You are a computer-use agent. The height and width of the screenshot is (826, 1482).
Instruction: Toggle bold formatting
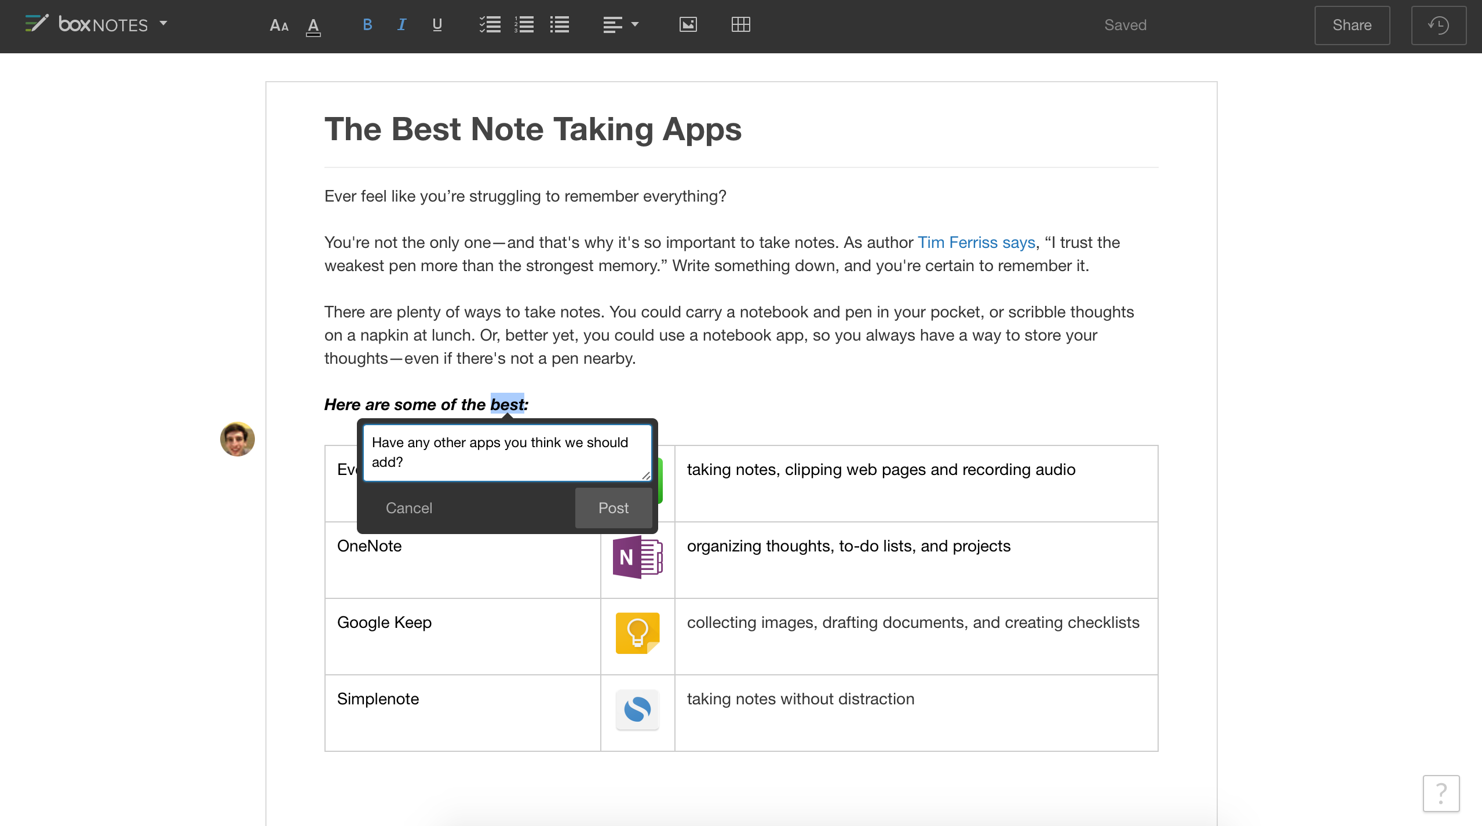point(367,25)
